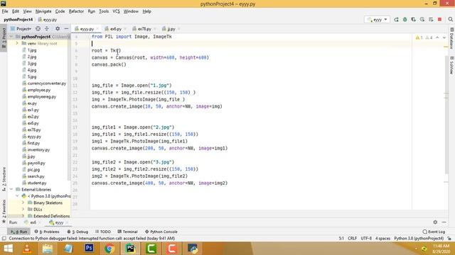Open File Explorer from the taskbar
Viewport: 455px width, 255px height.
(48, 249)
